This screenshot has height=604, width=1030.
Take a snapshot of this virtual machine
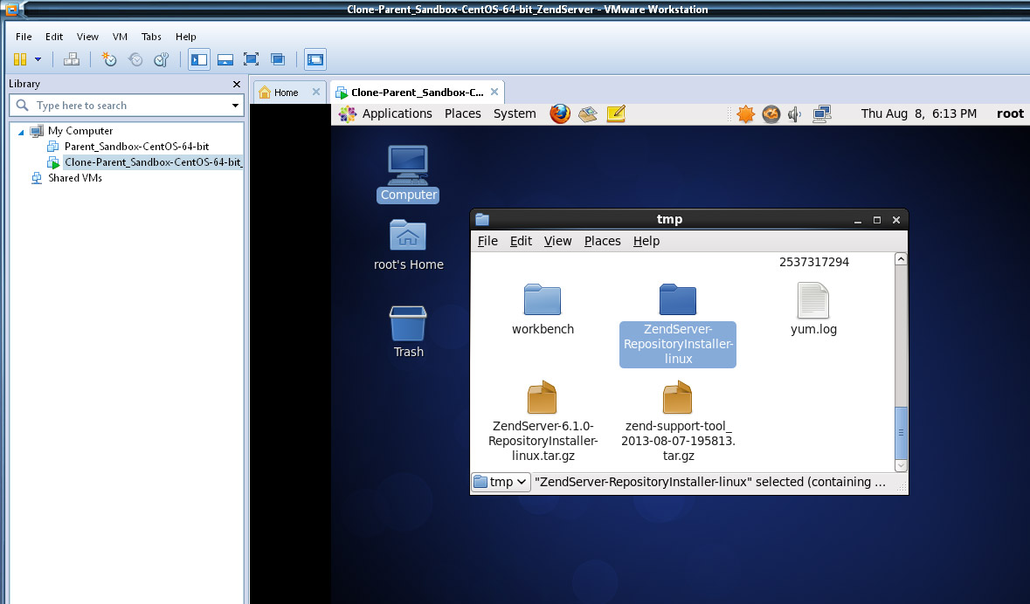pos(109,59)
